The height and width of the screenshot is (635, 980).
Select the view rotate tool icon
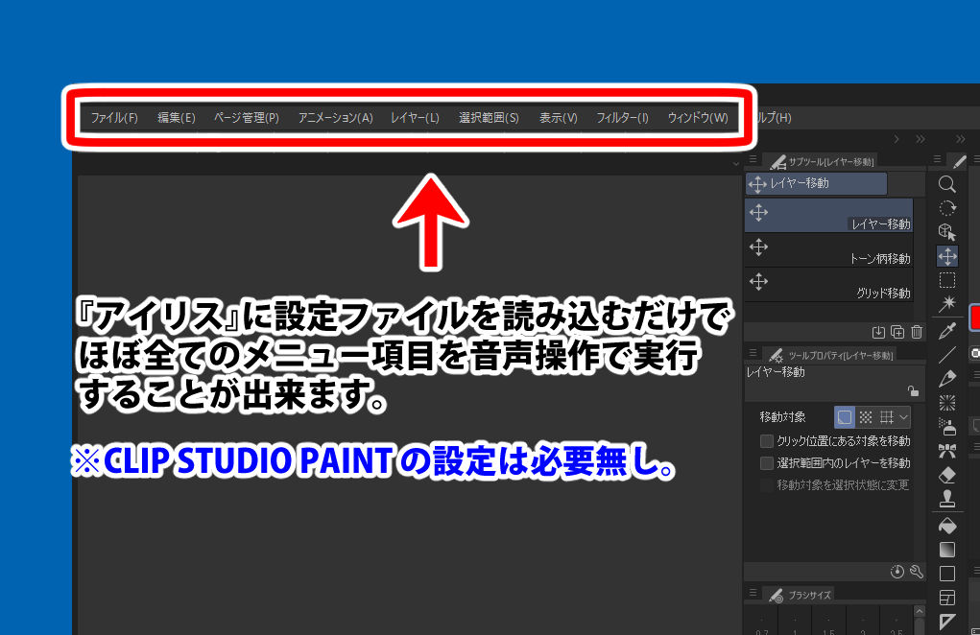(946, 208)
